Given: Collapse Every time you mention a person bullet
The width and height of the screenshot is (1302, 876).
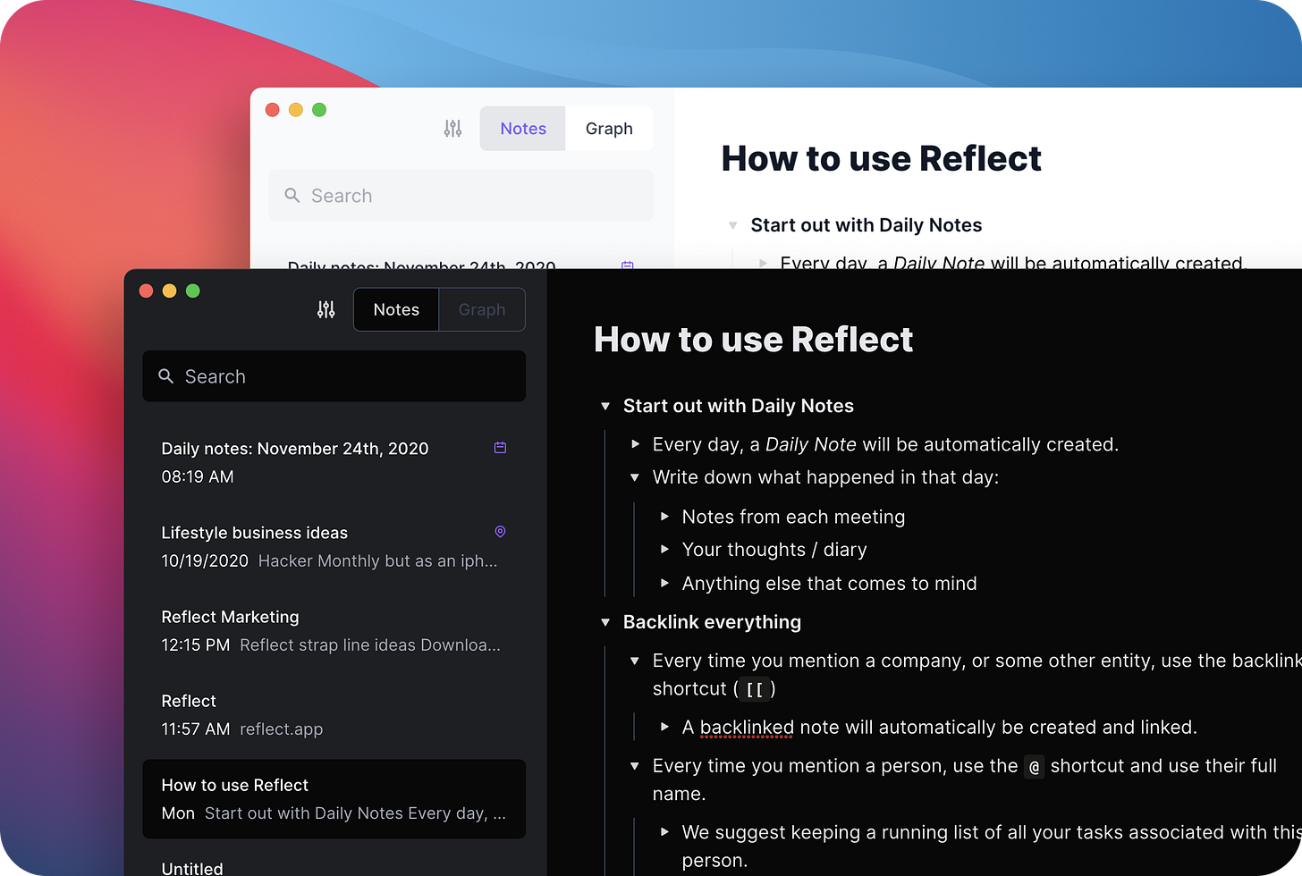Looking at the screenshot, I should tap(635, 766).
